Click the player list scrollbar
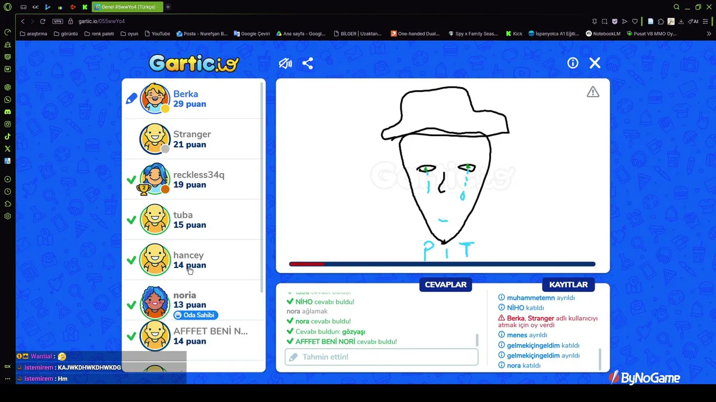The image size is (716, 402). click(262, 187)
